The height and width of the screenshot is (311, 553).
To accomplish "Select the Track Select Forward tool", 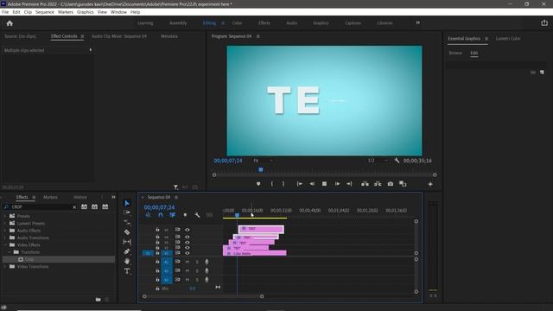I will coord(127,213).
